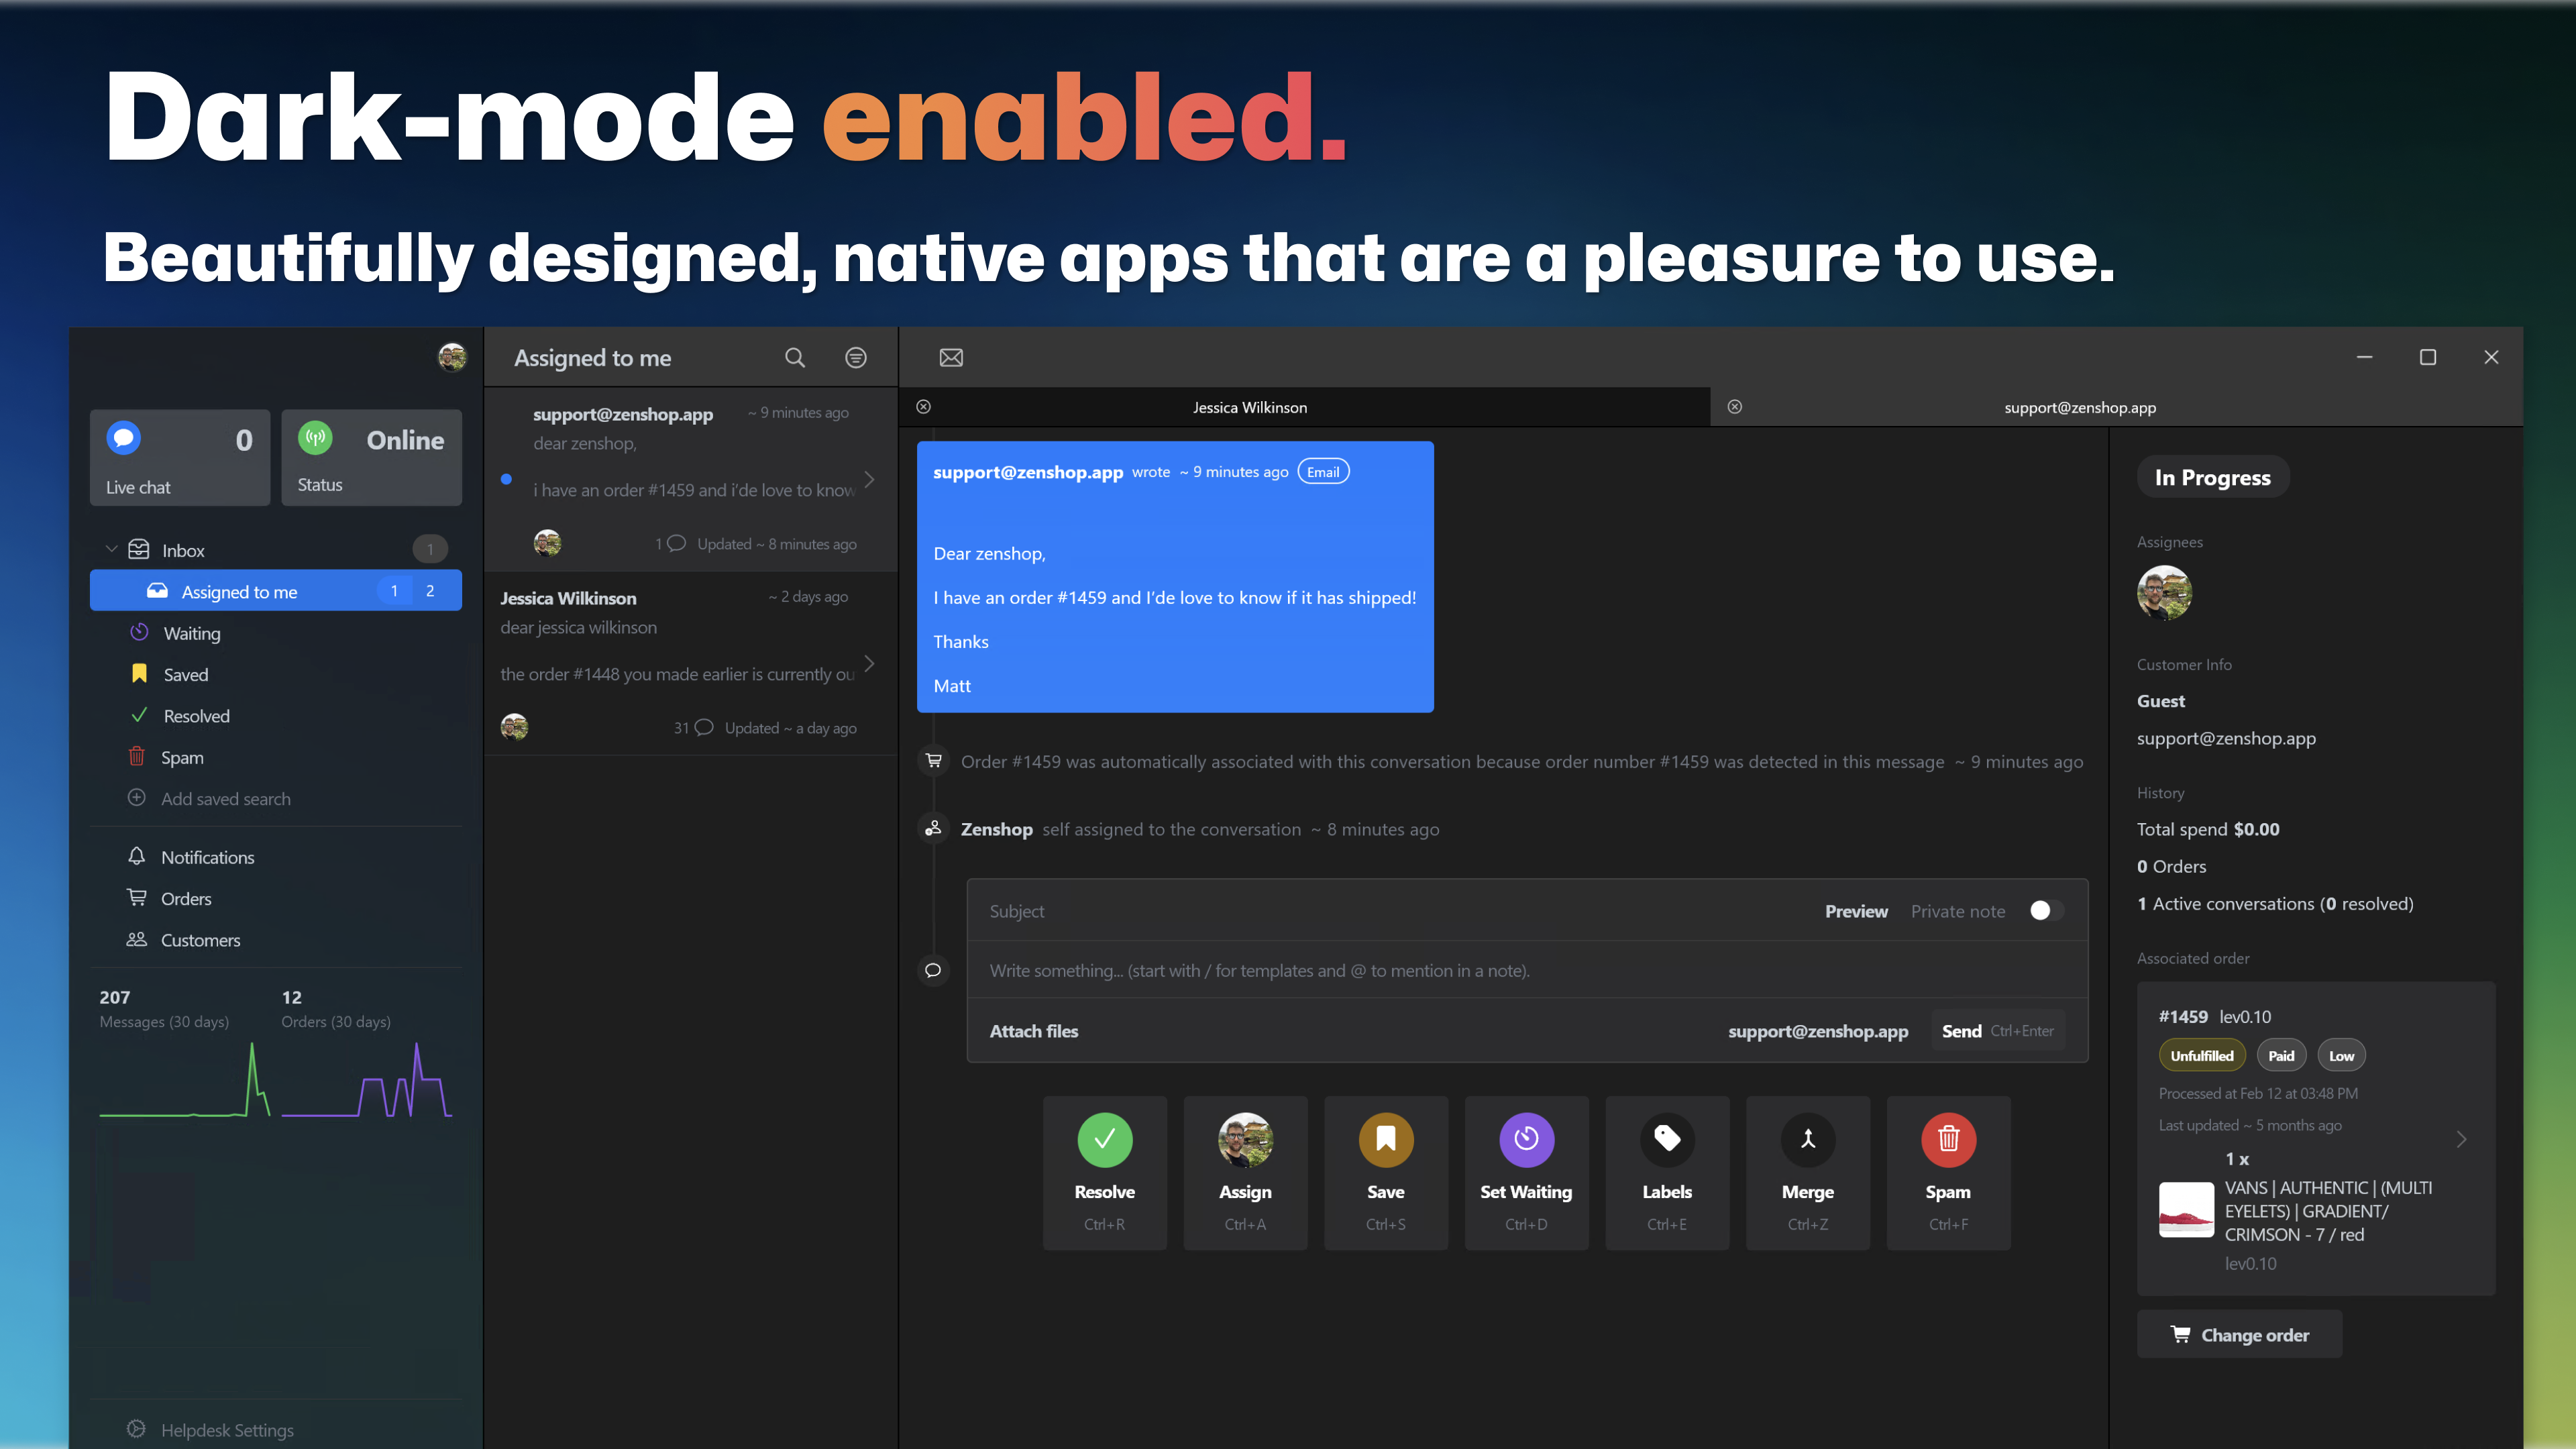Collapse the Inbox tree section

(x=111, y=550)
